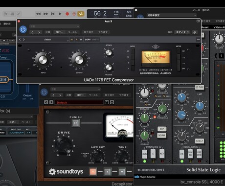Viewport: 225px width, 186px height.
Task: Select previous UAD preset with left arrow
Action: 20,40
